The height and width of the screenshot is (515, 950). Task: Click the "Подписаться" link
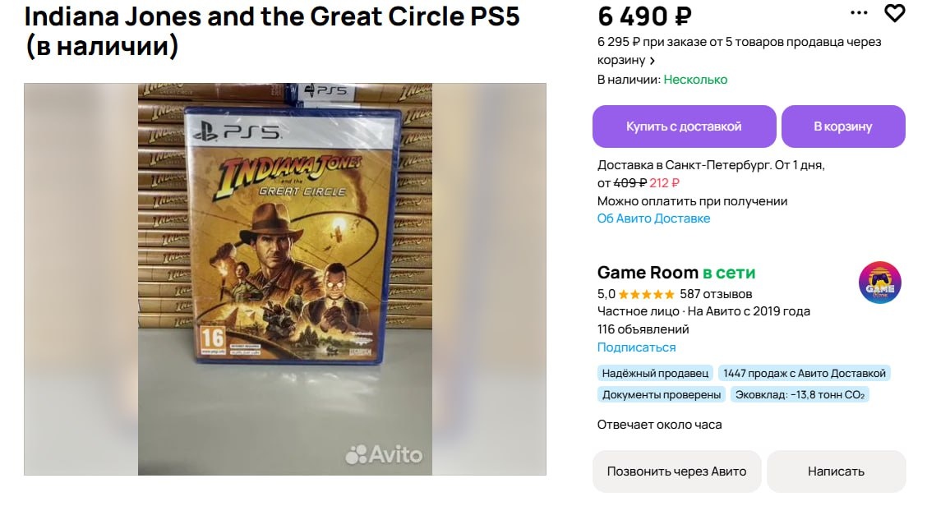tap(636, 347)
